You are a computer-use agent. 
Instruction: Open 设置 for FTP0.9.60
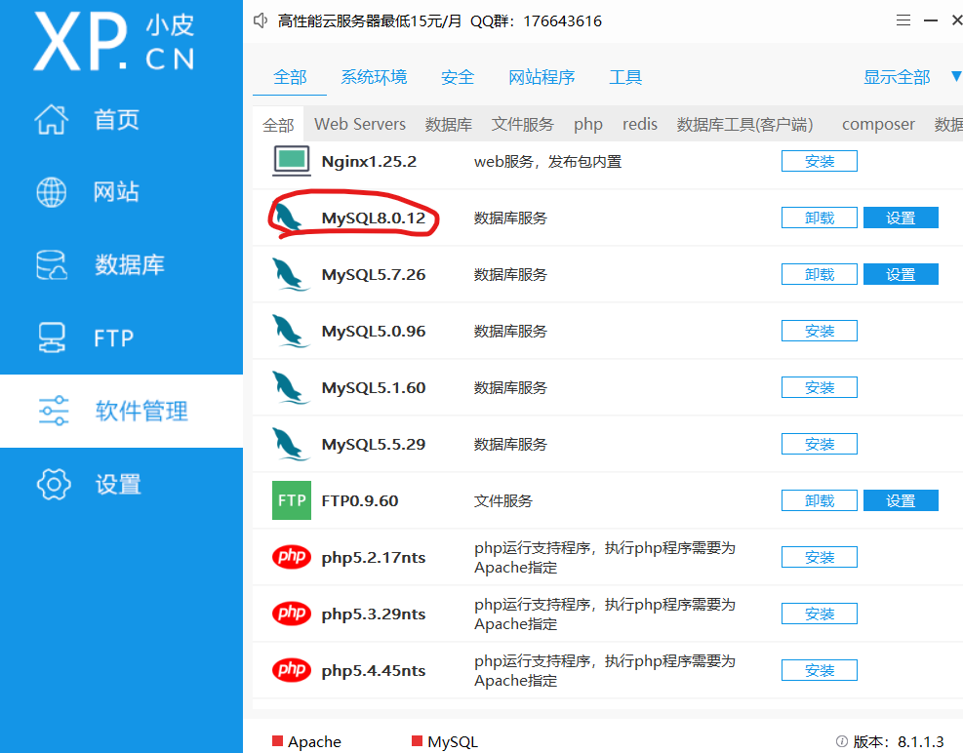[901, 500]
